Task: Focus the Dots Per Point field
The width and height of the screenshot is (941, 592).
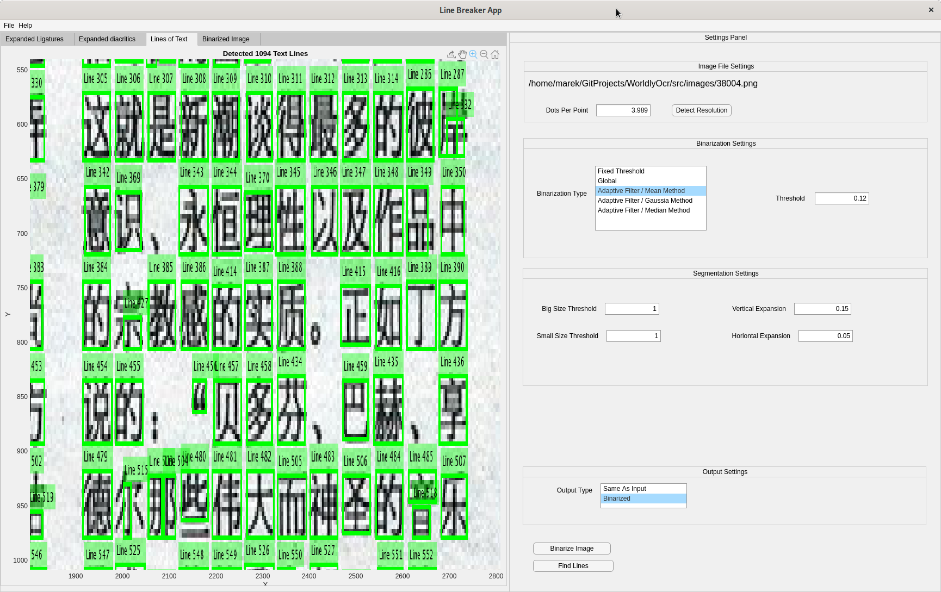Action: tap(623, 110)
